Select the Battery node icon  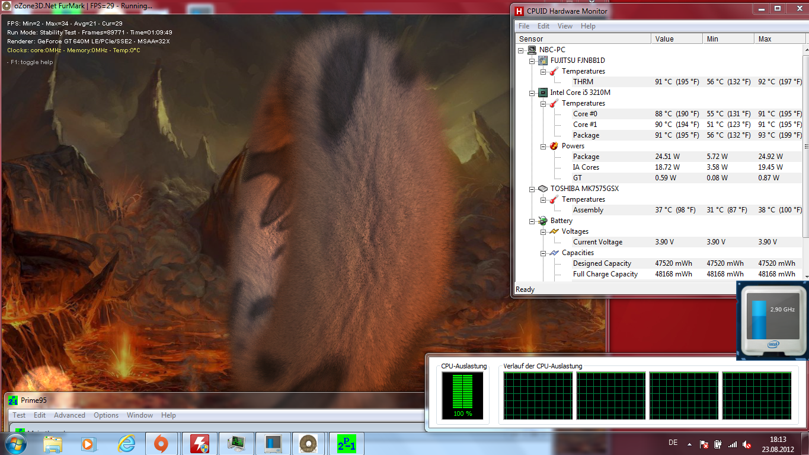(x=542, y=221)
